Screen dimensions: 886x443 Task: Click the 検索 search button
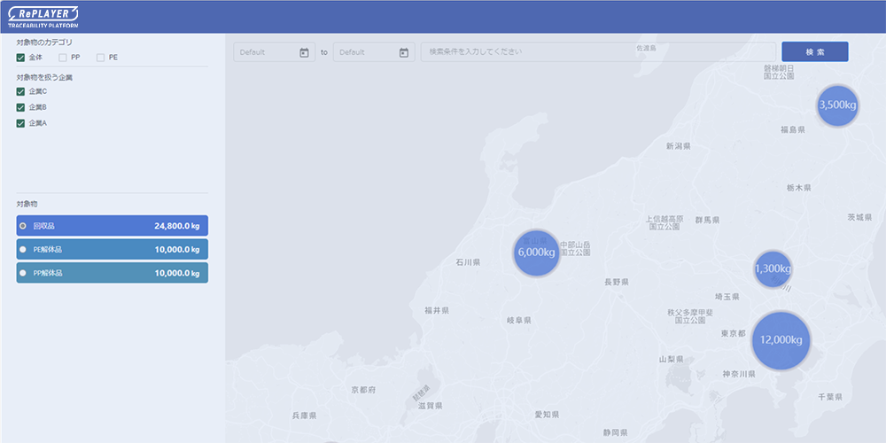point(815,52)
